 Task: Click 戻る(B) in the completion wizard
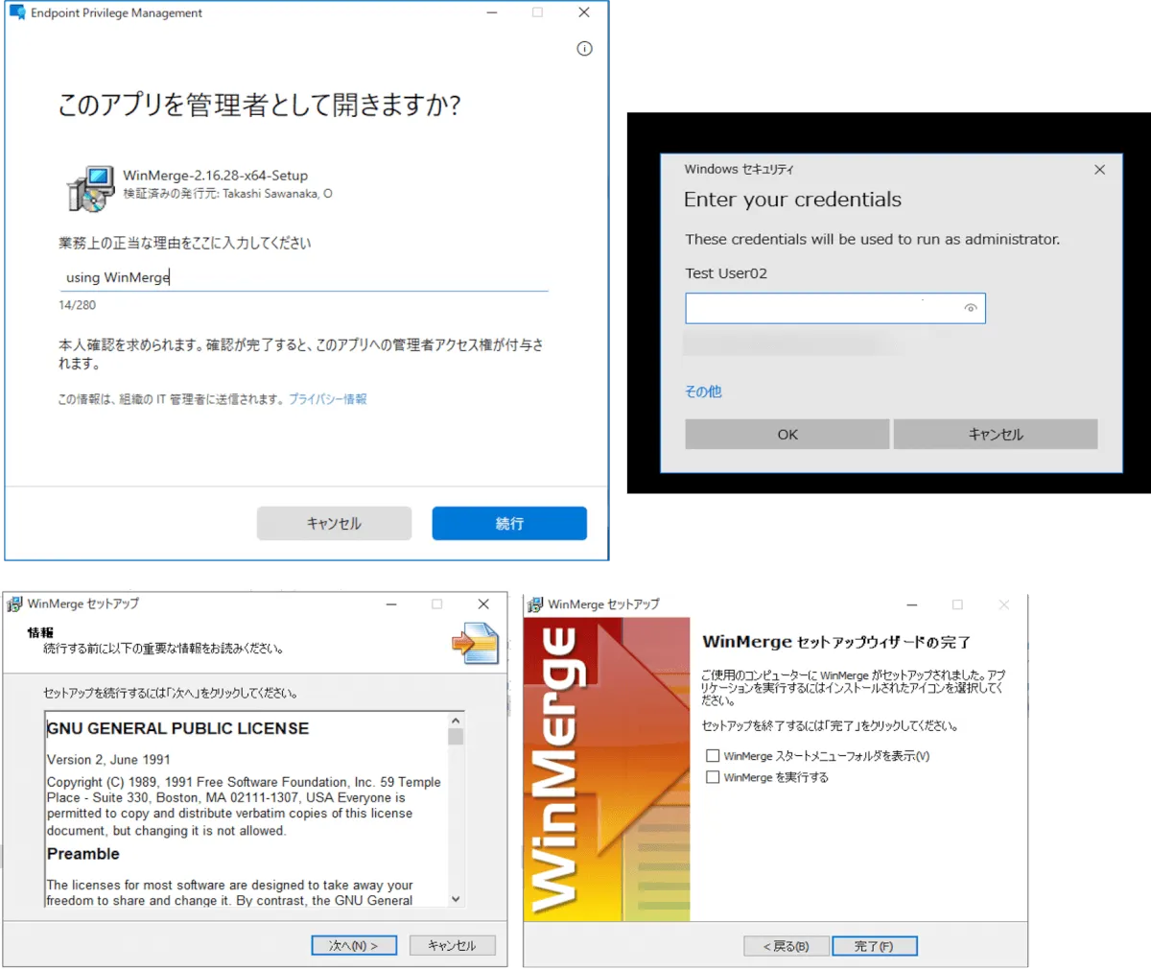(787, 946)
